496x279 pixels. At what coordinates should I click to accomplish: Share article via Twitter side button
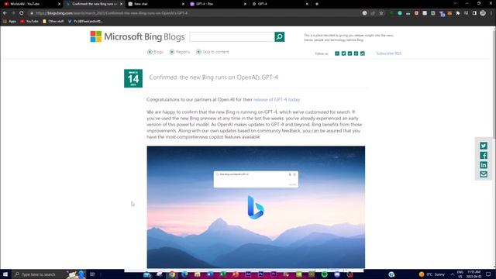point(484,146)
